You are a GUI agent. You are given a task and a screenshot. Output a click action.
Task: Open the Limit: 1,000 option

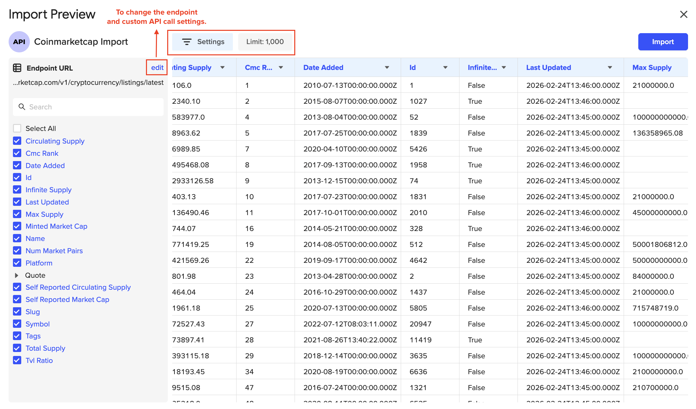[x=265, y=42]
